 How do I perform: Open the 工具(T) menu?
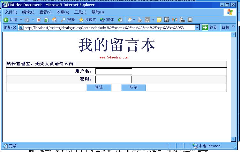tap(80, 12)
